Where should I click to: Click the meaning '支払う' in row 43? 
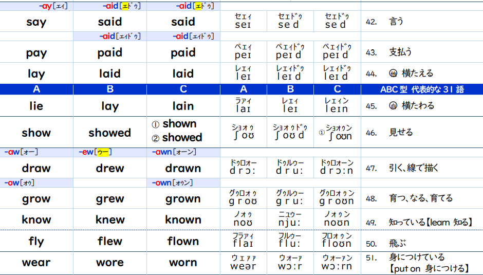401,52
